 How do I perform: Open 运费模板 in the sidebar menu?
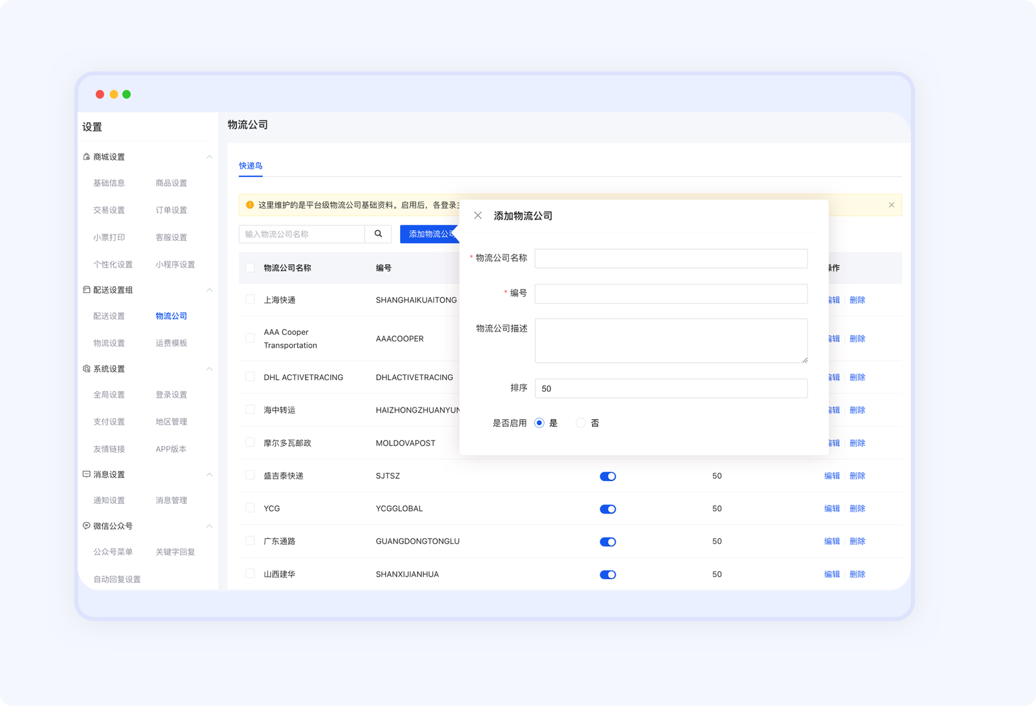coord(171,343)
